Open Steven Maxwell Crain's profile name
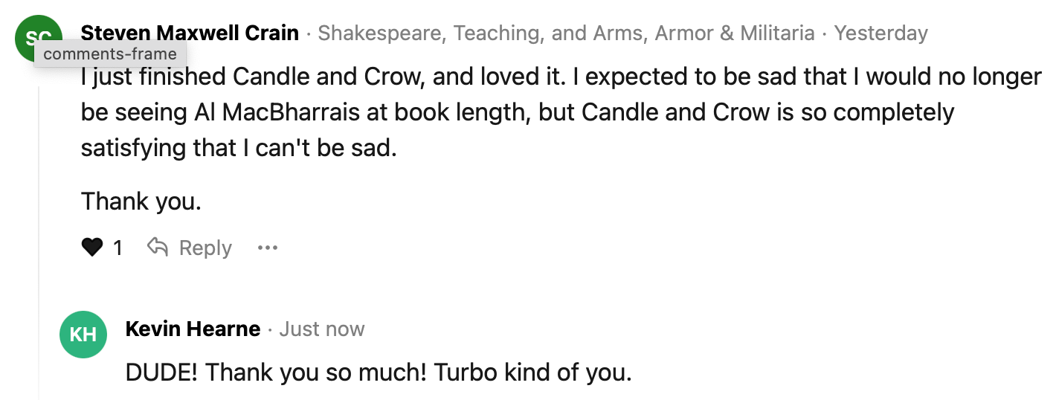Screen dimensions: 1056x400 point(190,33)
